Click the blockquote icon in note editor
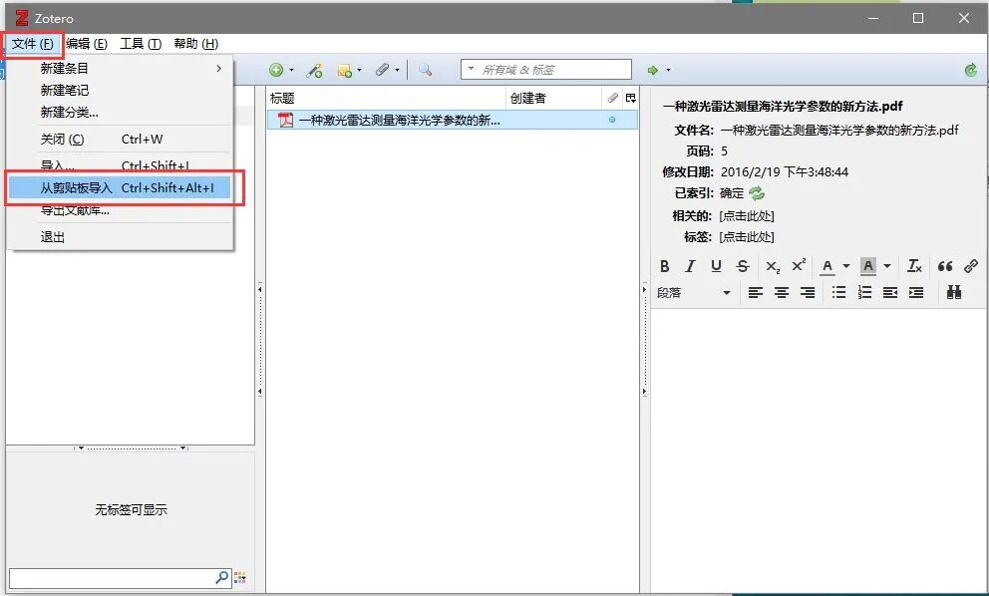Screen dimensions: 989x596 click(x=945, y=266)
